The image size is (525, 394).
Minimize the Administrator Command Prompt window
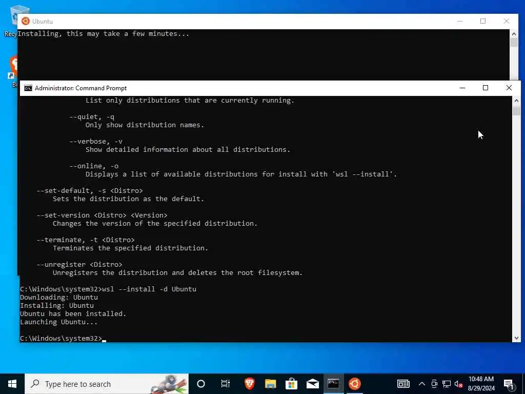tap(462, 88)
